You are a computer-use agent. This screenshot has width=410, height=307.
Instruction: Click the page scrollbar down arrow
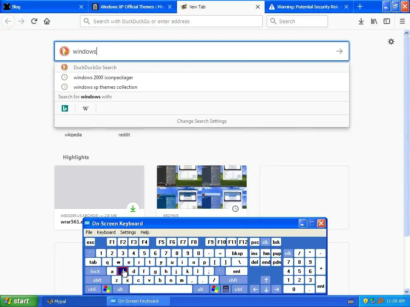(x=406, y=291)
